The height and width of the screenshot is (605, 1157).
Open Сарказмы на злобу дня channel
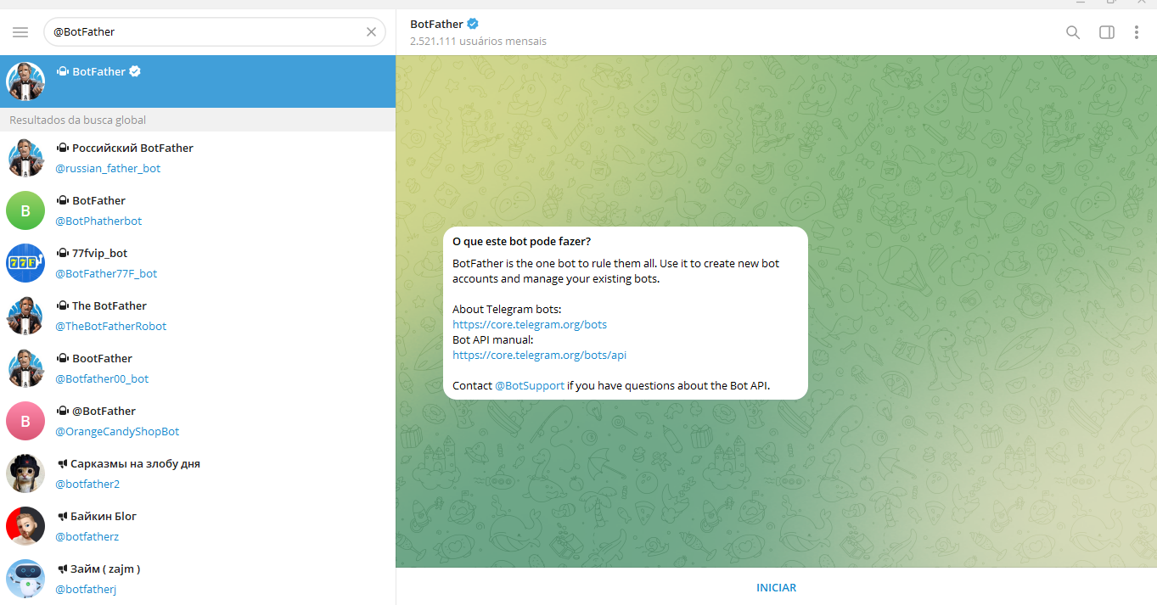(198, 473)
